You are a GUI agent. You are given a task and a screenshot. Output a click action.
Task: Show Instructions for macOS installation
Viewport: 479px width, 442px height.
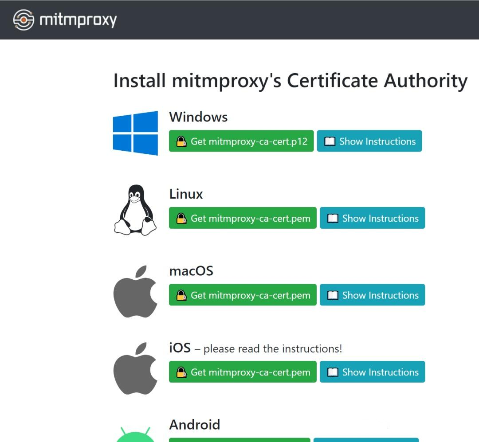click(x=373, y=295)
